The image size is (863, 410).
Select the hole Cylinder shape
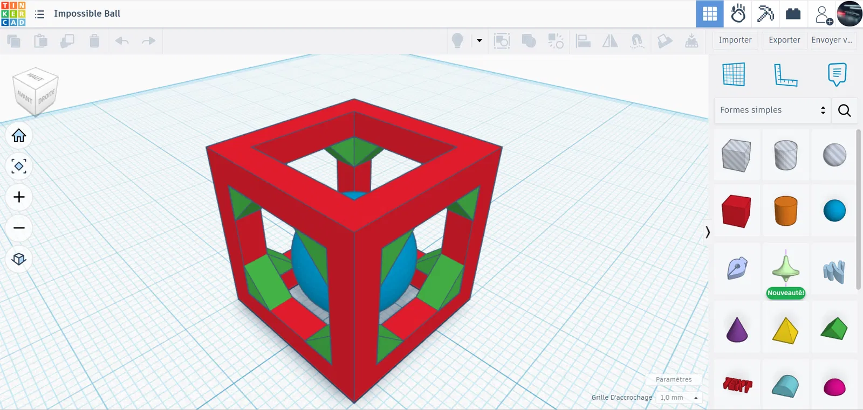(786, 155)
